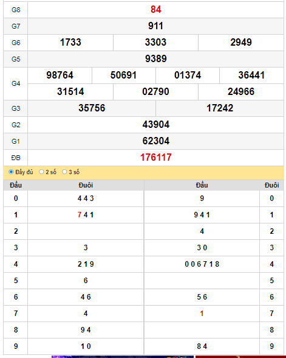Click the G6 result 1733
This screenshot has width=286, height=358.
click(x=70, y=43)
